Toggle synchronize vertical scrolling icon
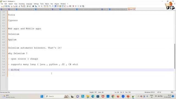 click(45, 6)
